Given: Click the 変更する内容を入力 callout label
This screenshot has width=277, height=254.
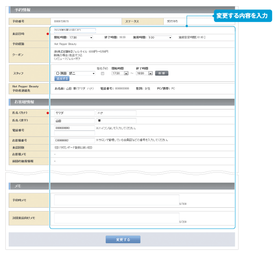Looking at the screenshot, I should tap(242, 16).
